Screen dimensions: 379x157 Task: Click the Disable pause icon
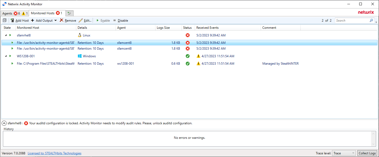click(x=115, y=20)
